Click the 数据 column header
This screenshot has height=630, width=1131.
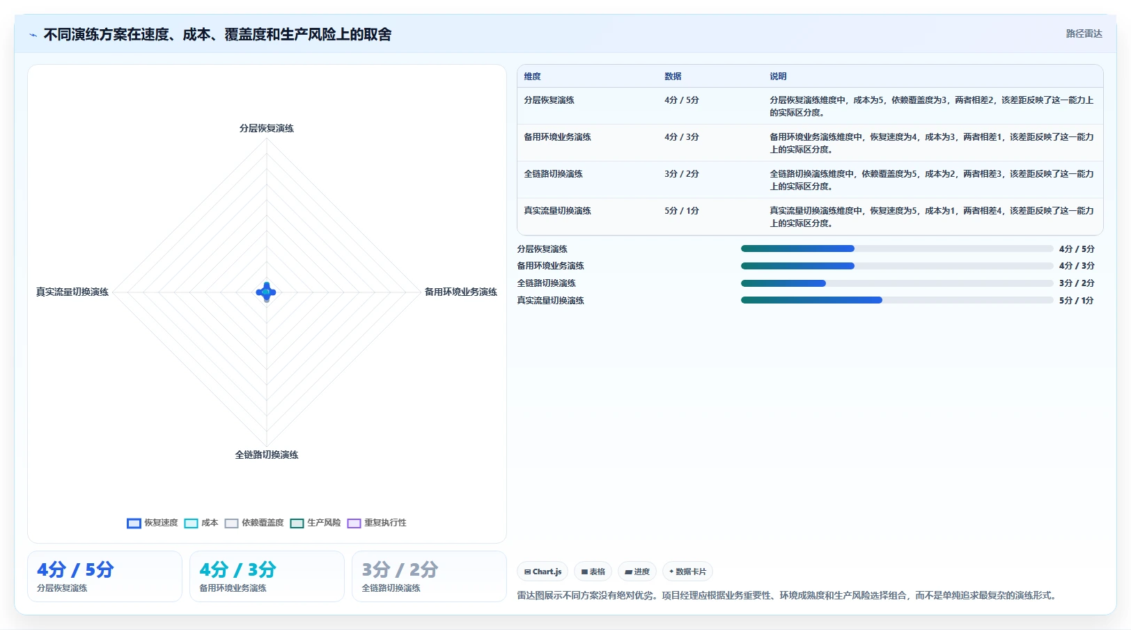point(673,77)
